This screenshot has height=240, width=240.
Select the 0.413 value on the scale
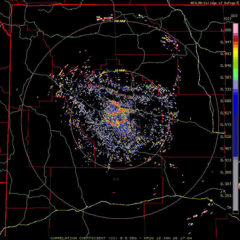click(226, 160)
